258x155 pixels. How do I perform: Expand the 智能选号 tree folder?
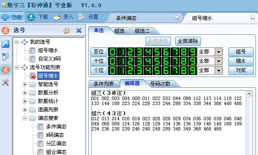coord(25,84)
